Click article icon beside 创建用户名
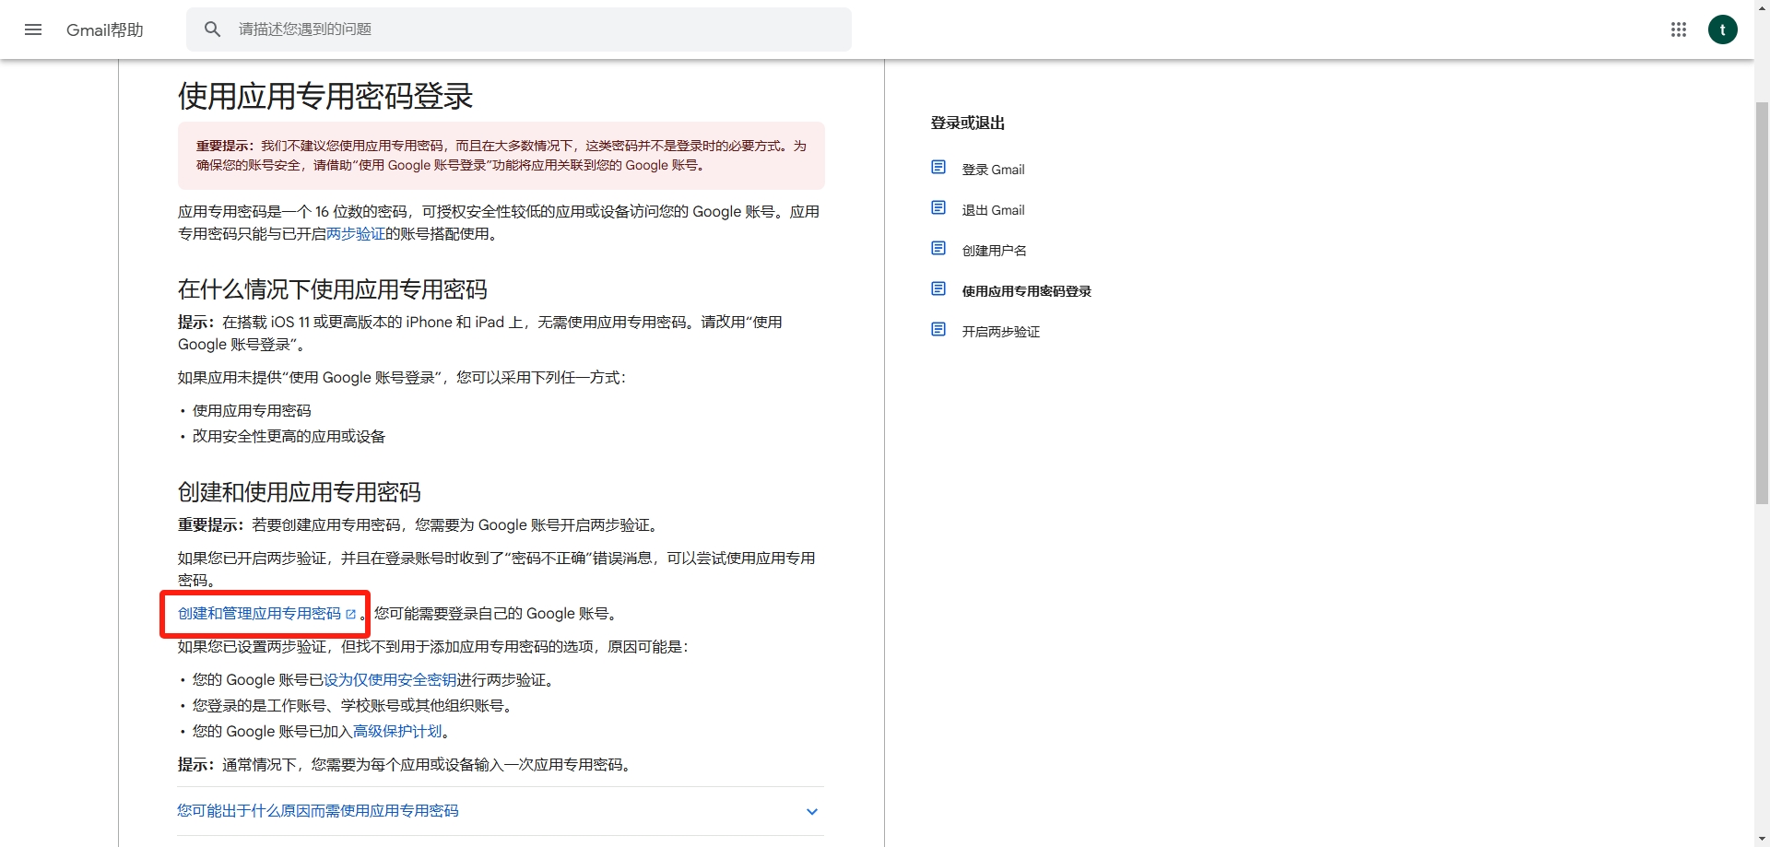This screenshot has width=1770, height=847. point(938,249)
